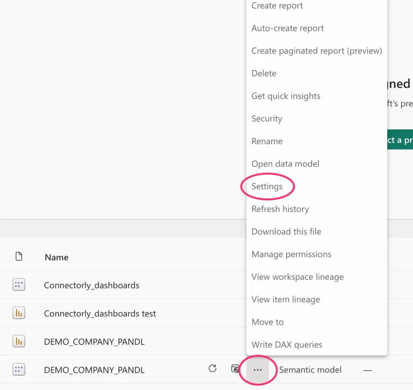Open the Connectorly_dashboards test item name
Image resolution: width=413 pixels, height=390 pixels.
100,314
